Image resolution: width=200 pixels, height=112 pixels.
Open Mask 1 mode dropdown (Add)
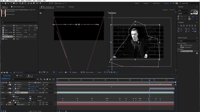pyautogui.click(x=32, y=97)
